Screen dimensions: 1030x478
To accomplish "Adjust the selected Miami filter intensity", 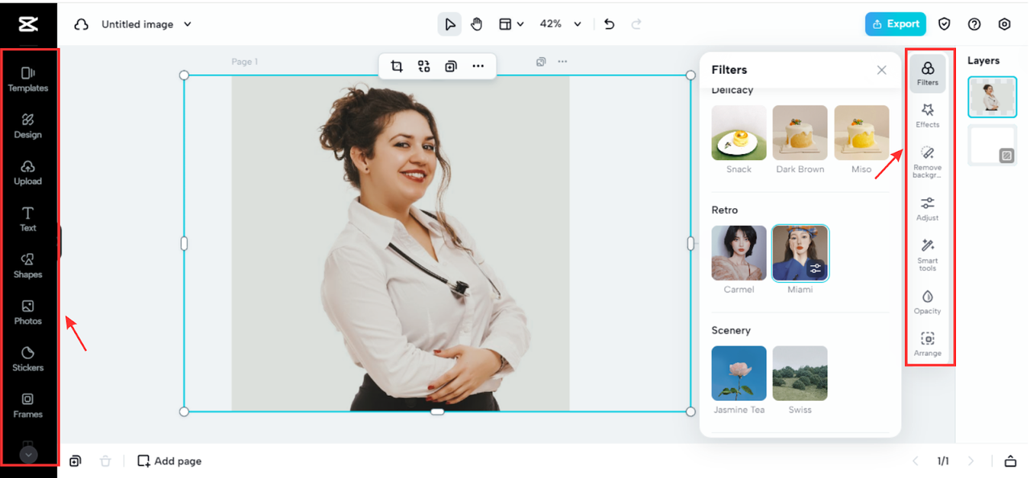I will (x=816, y=268).
